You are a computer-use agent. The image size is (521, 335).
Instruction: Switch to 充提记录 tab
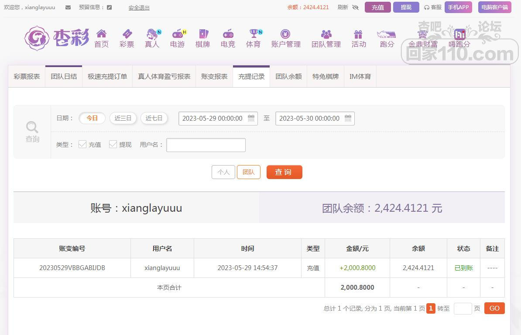pos(251,77)
